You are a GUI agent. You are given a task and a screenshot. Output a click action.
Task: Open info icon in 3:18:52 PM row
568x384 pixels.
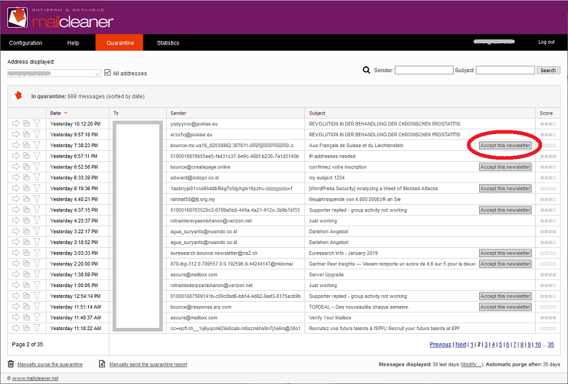[26, 242]
